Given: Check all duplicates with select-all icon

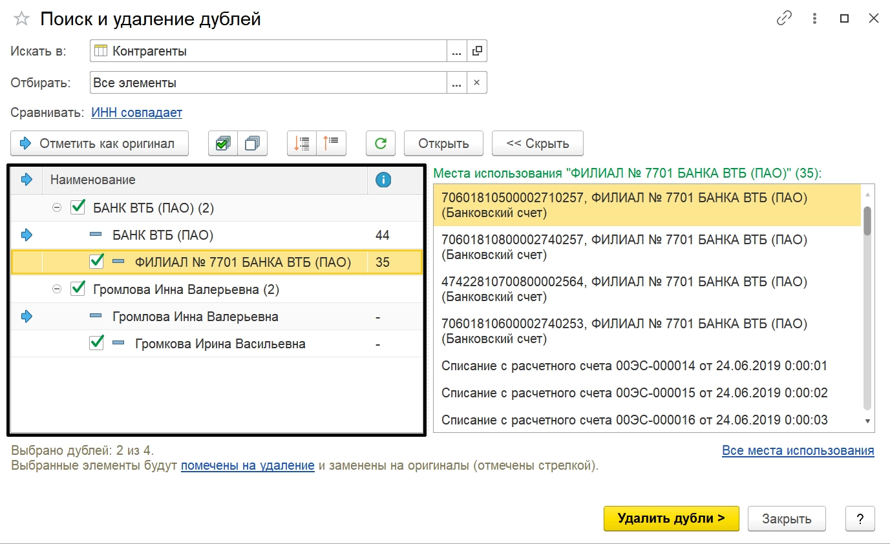Looking at the screenshot, I should click(x=222, y=143).
